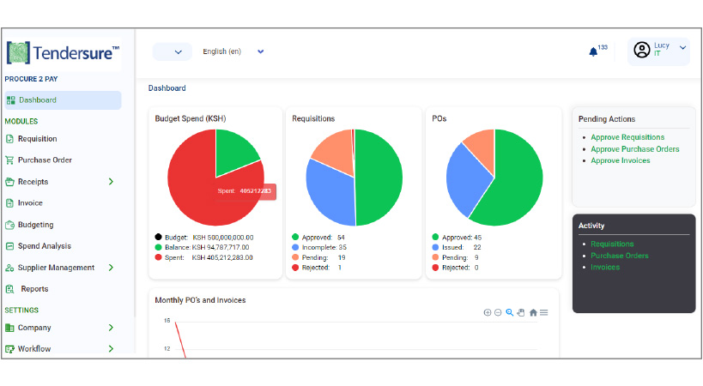703x386 pixels.
Task: Expand the Supplier Management submenu
Action: 111,268
